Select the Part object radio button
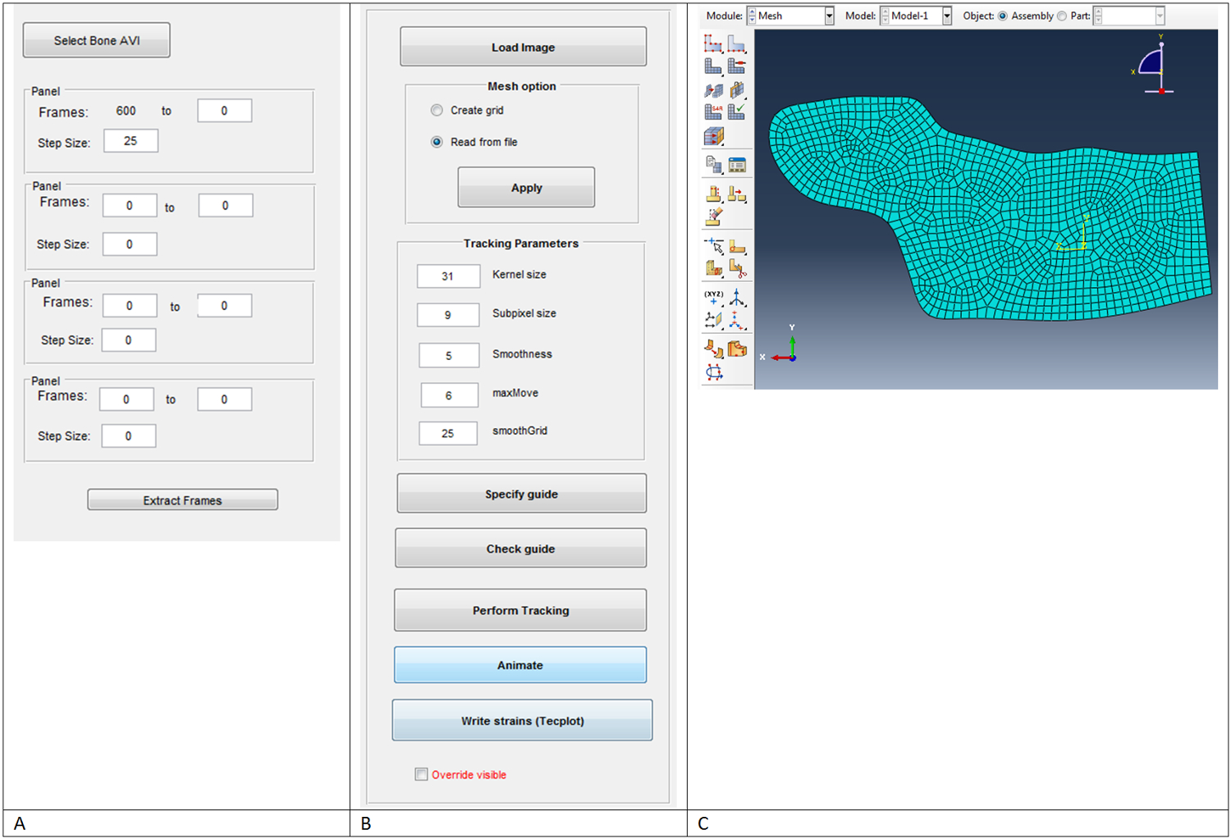The height and width of the screenshot is (839, 1231). click(1062, 16)
